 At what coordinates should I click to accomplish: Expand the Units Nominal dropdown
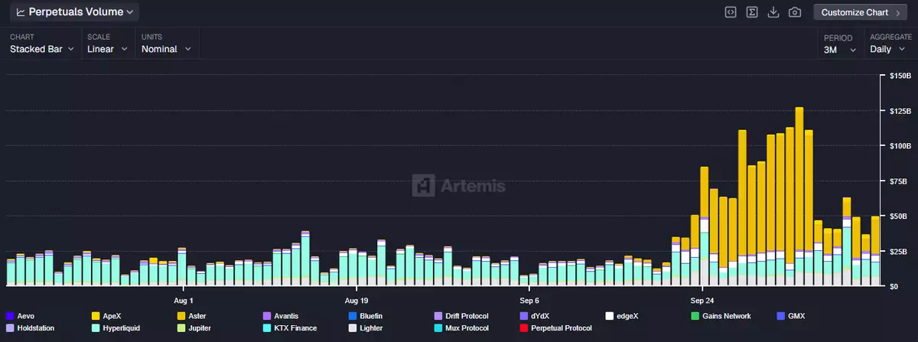[x=166, y=49]
